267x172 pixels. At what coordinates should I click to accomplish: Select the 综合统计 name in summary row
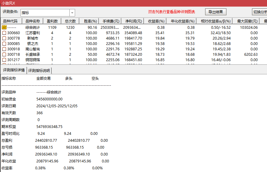(x=33, y=27)
